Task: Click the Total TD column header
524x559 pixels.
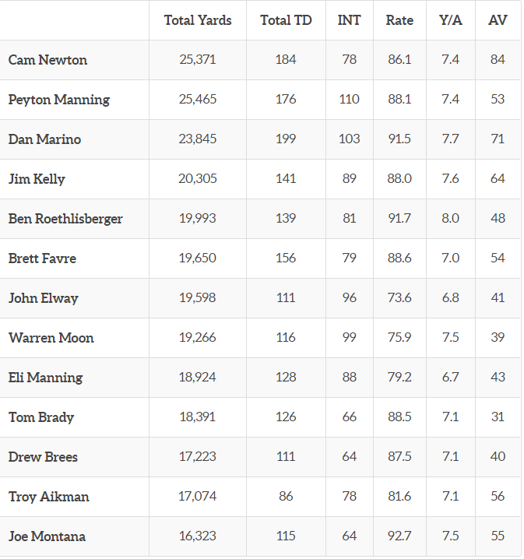Action: coord(286,20)
